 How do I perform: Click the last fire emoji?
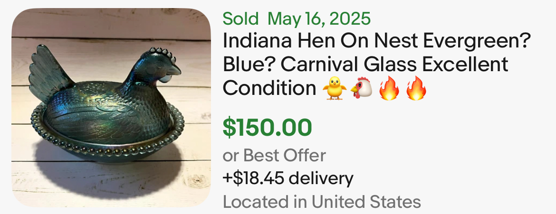[x=416, y=89]
